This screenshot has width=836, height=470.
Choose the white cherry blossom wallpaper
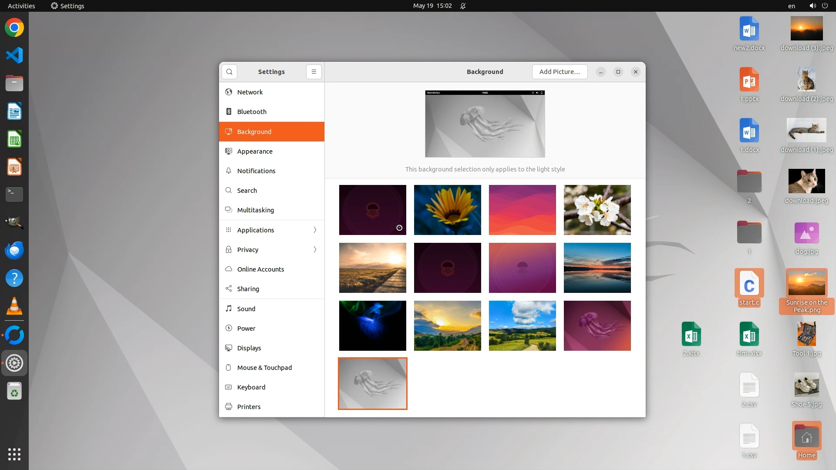point(597,210)
